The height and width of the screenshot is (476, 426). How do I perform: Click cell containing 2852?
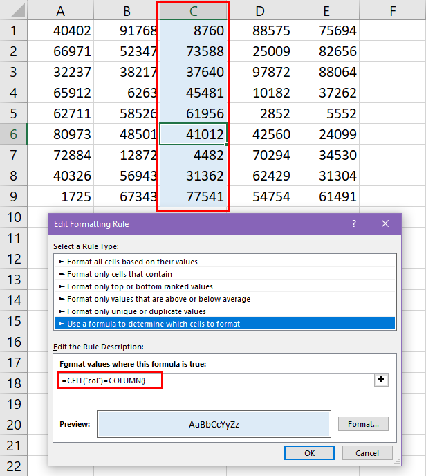[x=260, y=113]
